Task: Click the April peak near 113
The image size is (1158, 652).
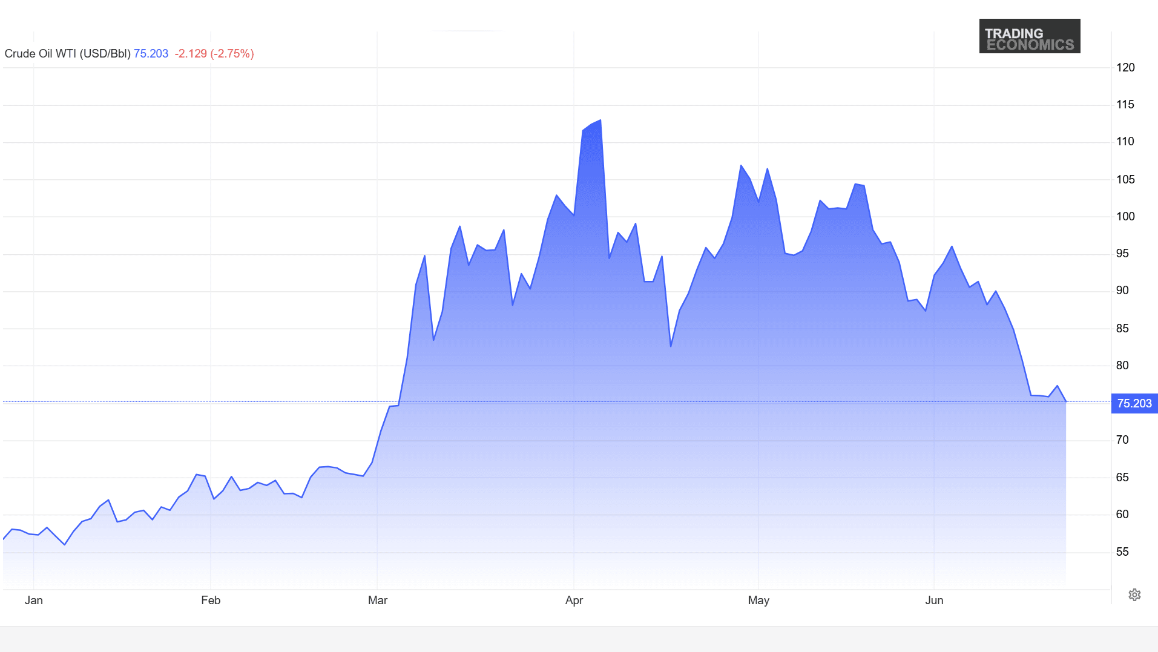Action: (600, 120)
